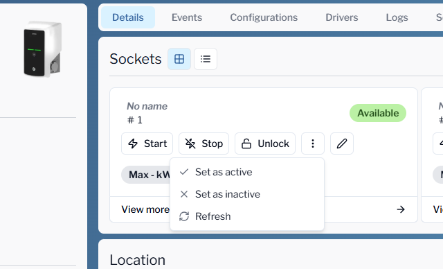Screen dimensions: 443x269
Task: Click the No name socket title
Action: coord(147,106)
